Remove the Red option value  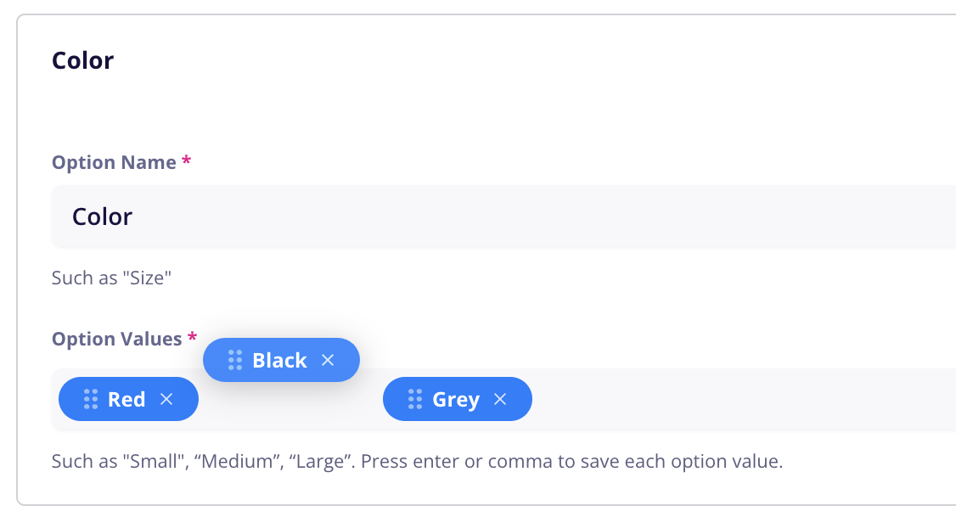pyautogui.click(x=166, y=399)
